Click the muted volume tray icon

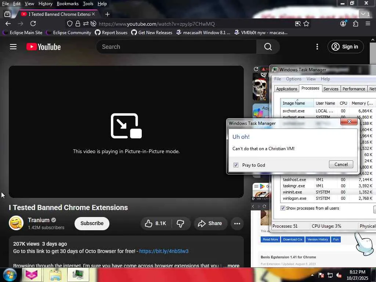[339, 275]
